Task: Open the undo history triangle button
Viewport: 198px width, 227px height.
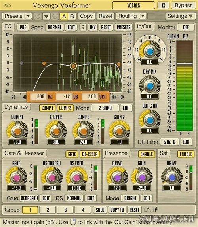Action: [x=46, y=16]
